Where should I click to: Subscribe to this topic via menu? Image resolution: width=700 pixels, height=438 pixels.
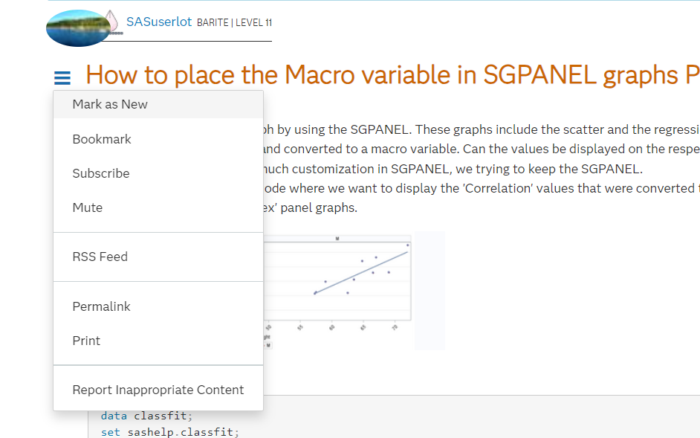tap(101, 173)
